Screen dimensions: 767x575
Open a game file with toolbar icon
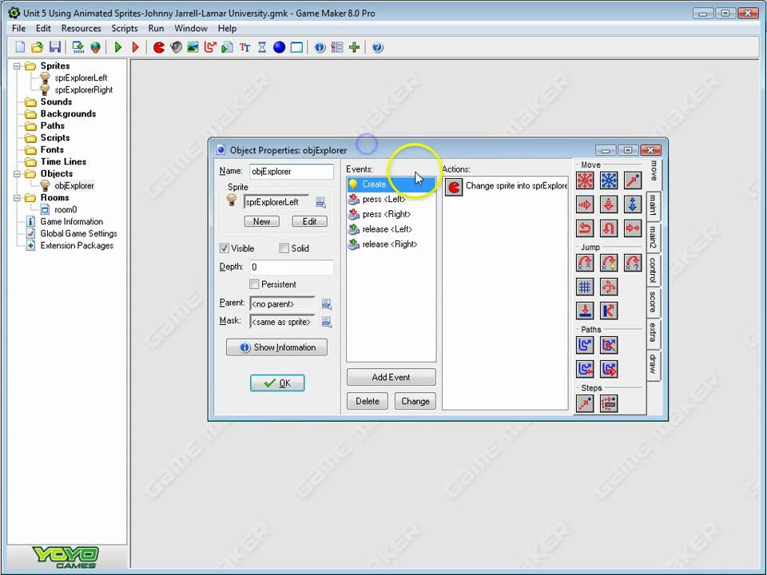[38, 47]
